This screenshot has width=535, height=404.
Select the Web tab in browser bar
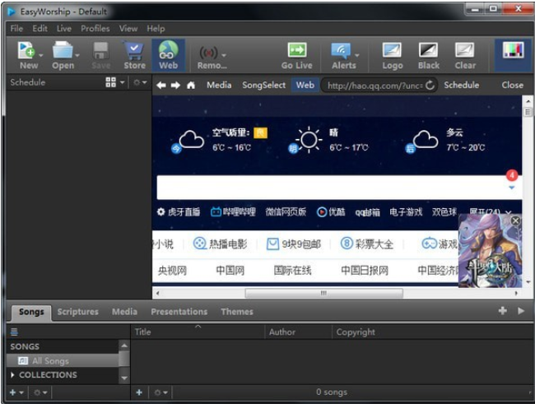(305, 85)
